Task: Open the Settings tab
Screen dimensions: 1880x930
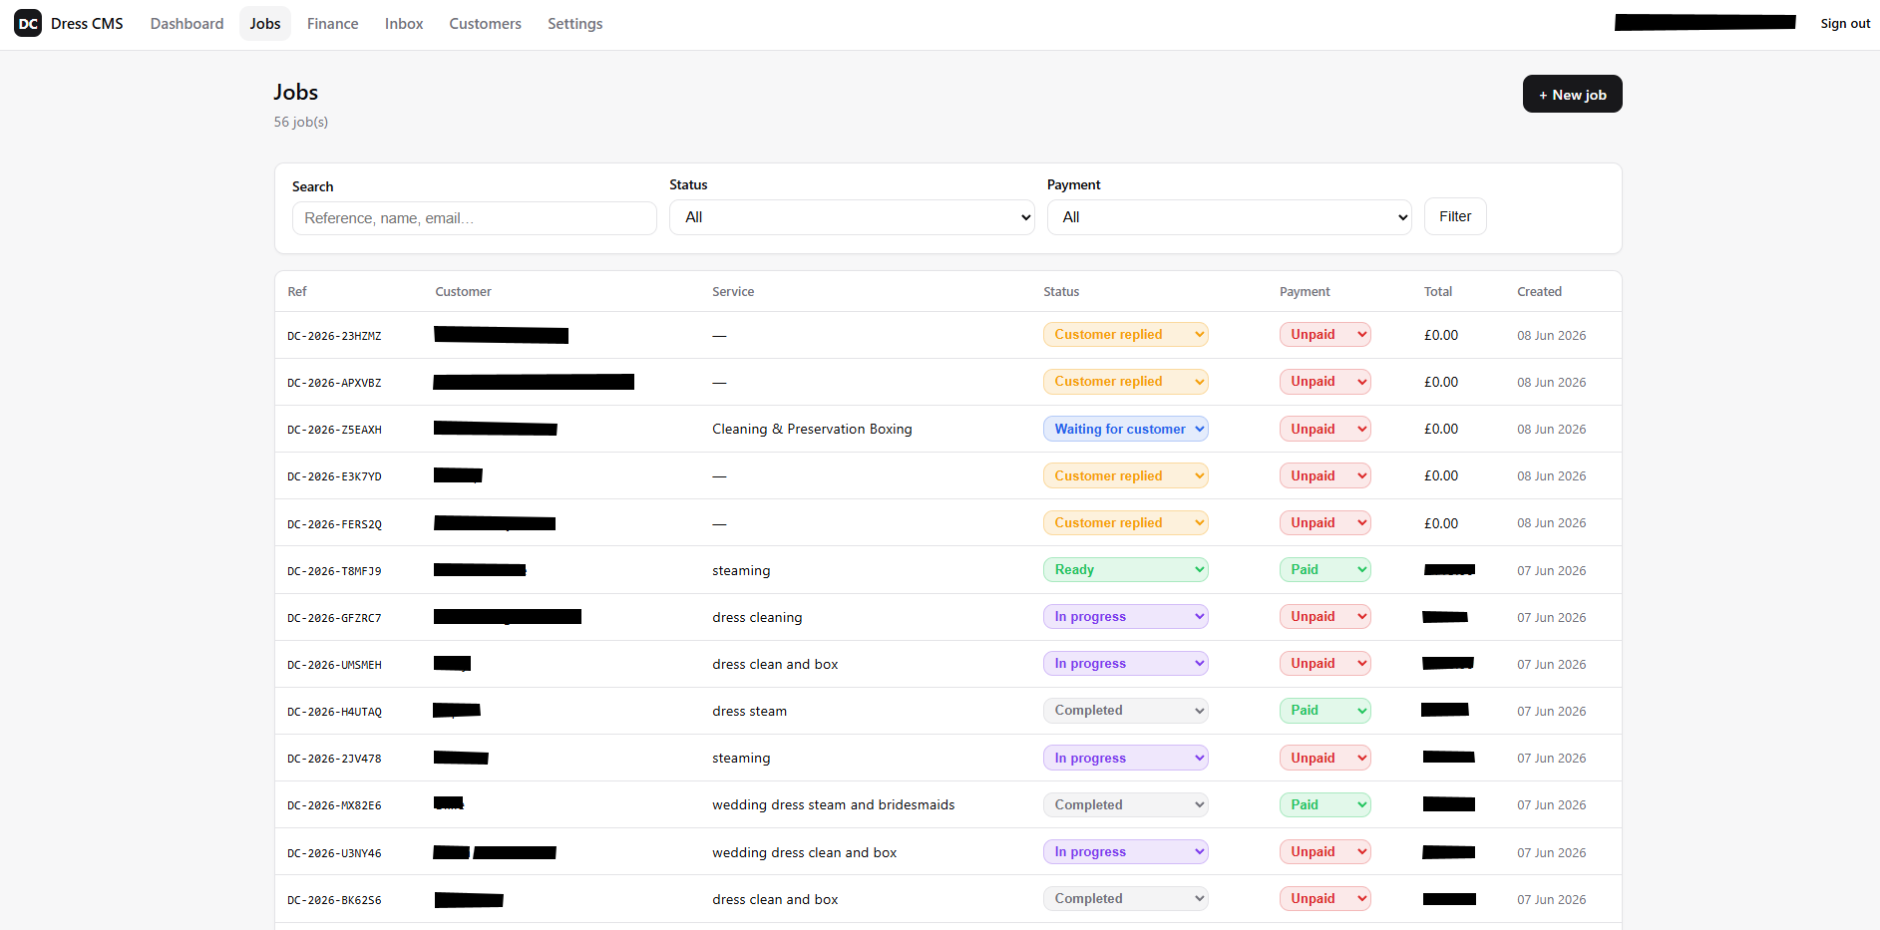Action: click(x=574, y=23)
